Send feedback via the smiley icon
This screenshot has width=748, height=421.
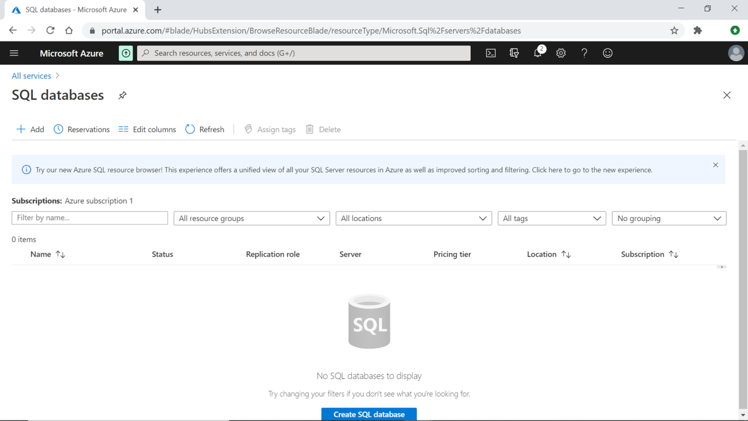point(607,53)
